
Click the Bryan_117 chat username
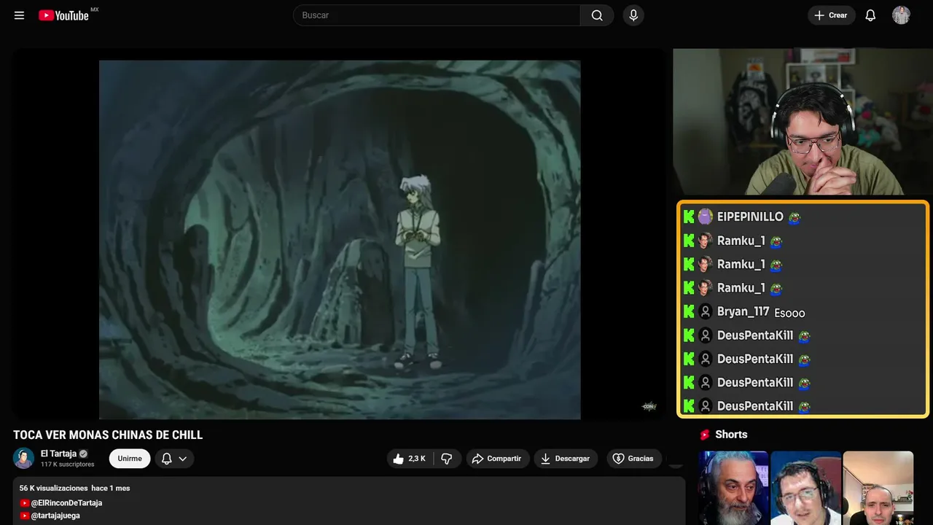click(743, 311)
